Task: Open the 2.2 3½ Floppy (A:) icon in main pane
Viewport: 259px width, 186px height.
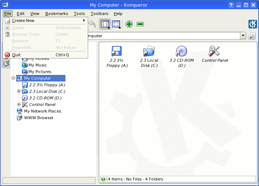Action: (x=116, y=51)
